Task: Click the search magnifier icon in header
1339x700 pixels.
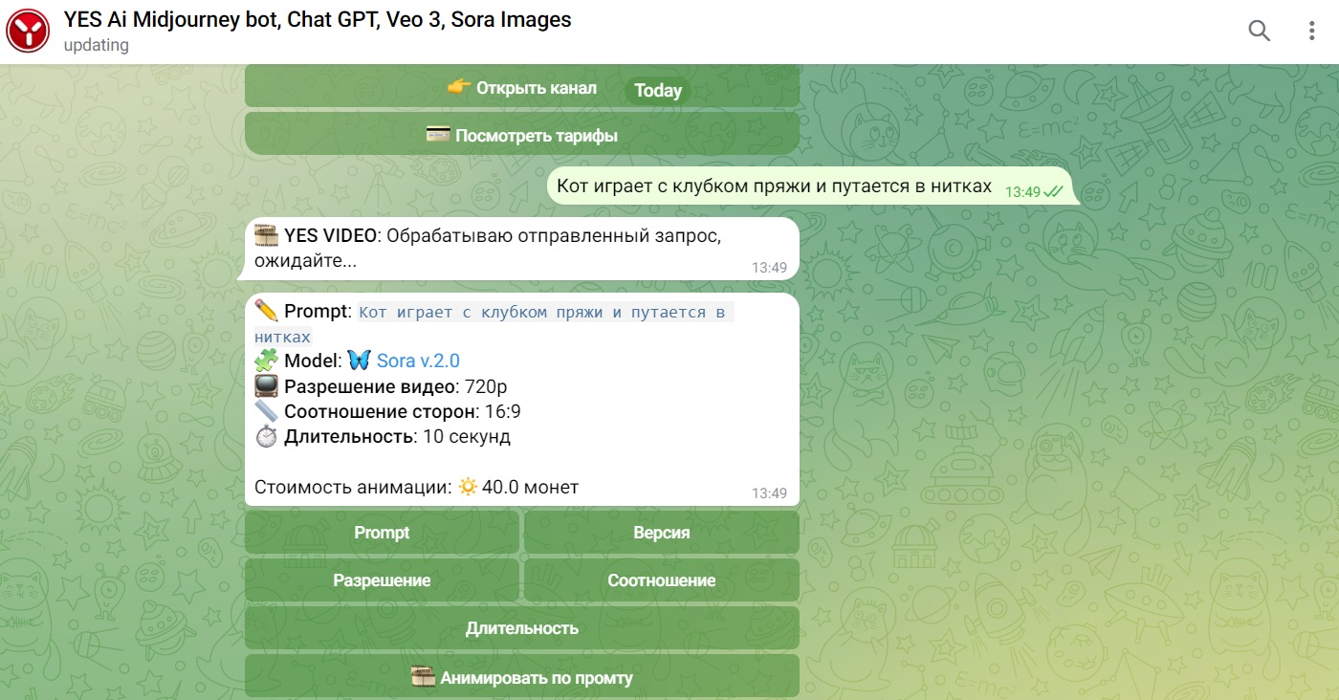Action: tap(1259, 31)
